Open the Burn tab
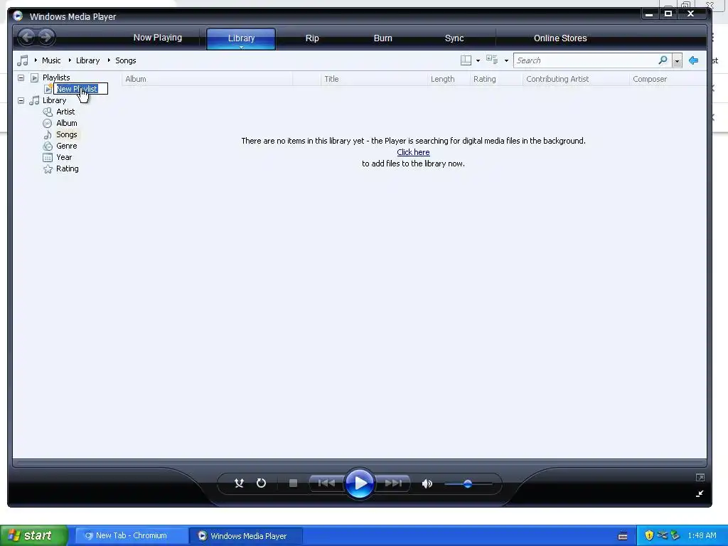This screenshot has width=728, height=546. (x=383, y=38)
